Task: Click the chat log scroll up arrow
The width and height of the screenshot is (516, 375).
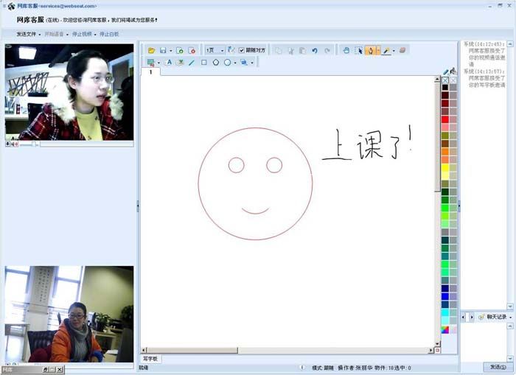Action: [510, 43]
